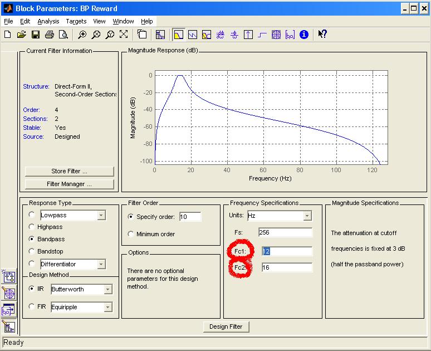Click the What's This help arrow icon

322,35
